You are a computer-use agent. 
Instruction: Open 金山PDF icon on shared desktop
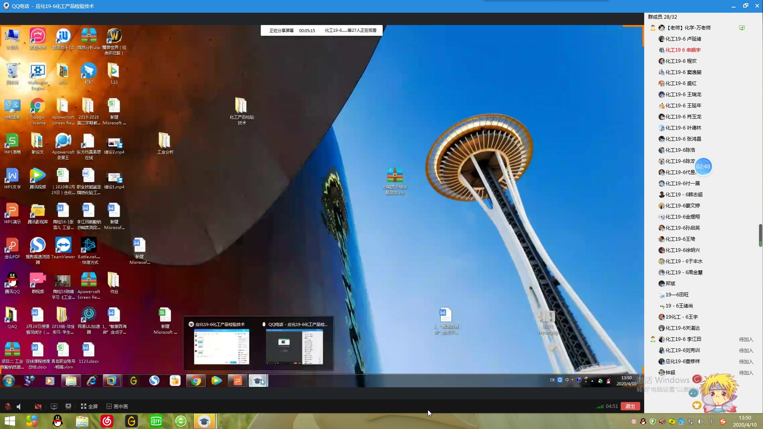[x=12, y=248]
